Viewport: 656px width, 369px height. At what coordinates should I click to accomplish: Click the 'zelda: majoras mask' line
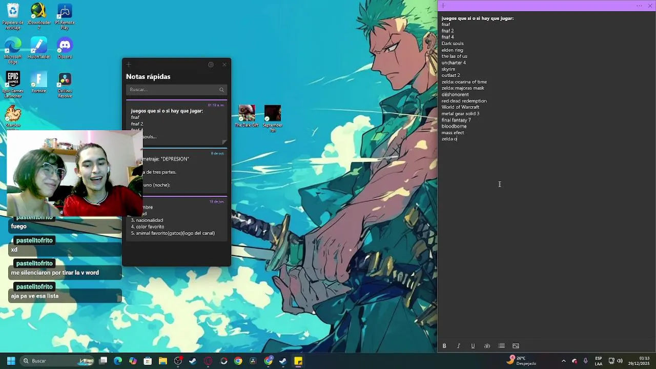pyautogui.click(x=463, y=88)
